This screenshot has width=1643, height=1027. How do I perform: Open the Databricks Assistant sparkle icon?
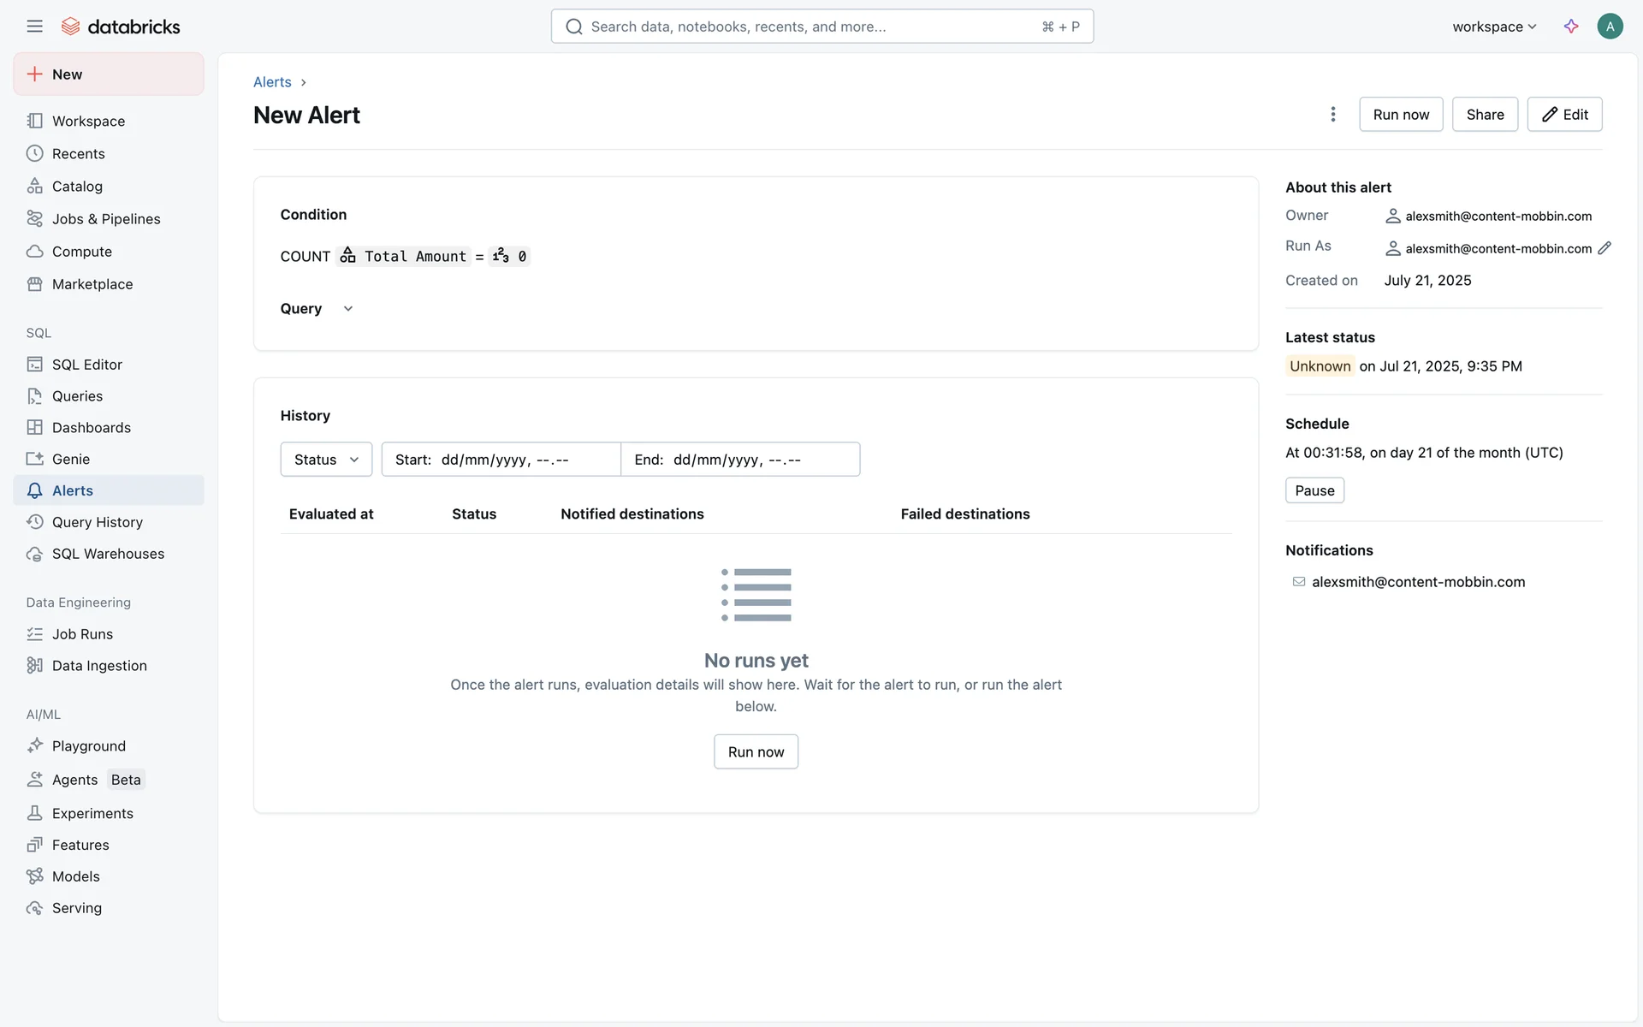1570,27
